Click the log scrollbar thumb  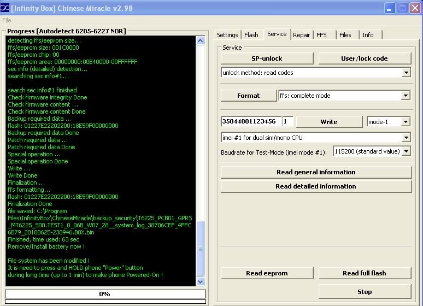[x=200, y=248]
